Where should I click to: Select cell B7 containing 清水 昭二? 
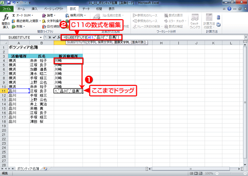pyautogui.click(x=42, y=74)
